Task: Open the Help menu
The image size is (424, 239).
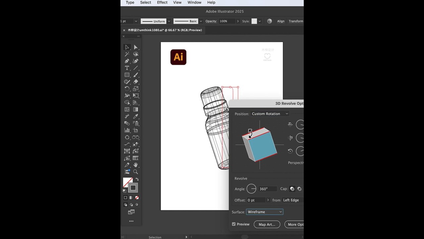Action: click(211, 2)
